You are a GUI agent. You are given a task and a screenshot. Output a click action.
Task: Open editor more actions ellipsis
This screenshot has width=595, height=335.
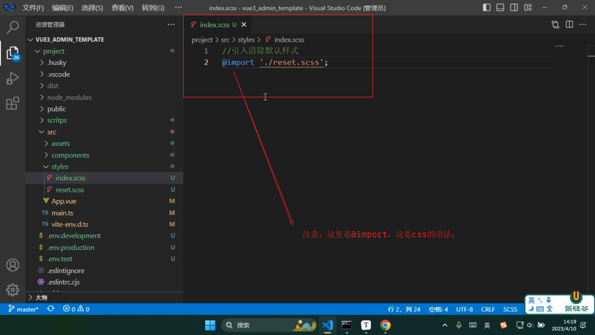(x=583, y=25)
